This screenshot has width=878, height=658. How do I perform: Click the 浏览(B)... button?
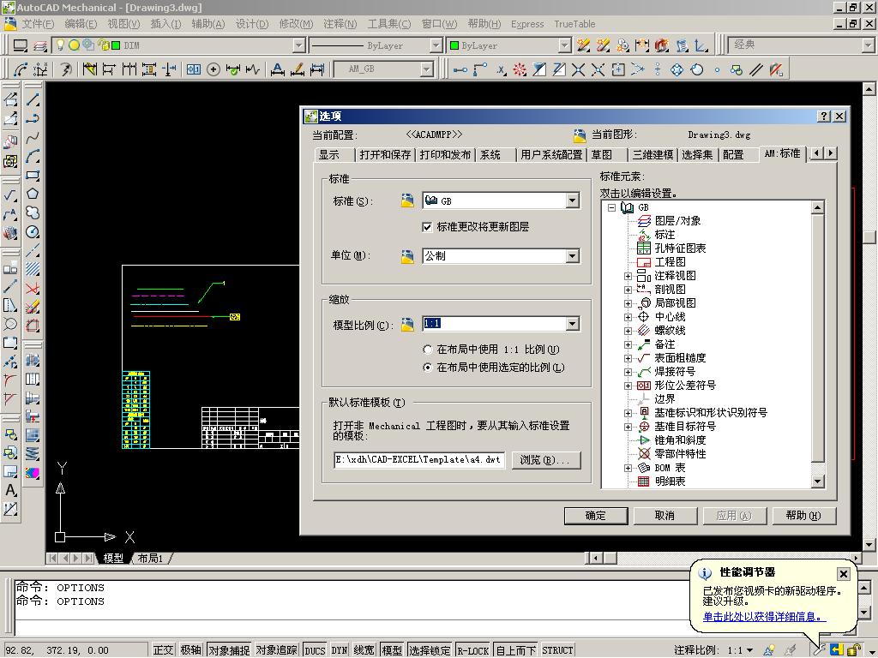click(546, 460)
